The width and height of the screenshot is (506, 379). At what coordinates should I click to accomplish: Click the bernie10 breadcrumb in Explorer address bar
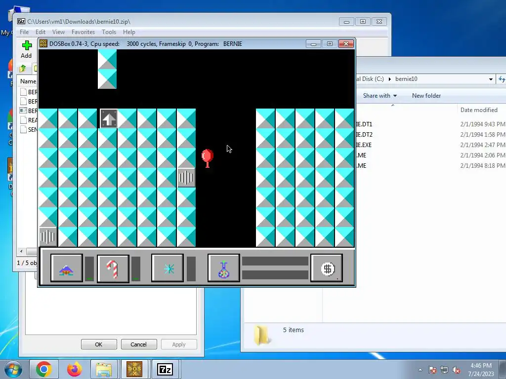(406, 79)
